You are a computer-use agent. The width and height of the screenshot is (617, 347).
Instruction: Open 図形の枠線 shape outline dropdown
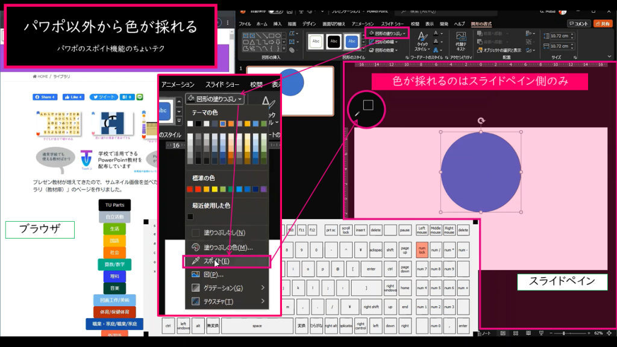384,42
